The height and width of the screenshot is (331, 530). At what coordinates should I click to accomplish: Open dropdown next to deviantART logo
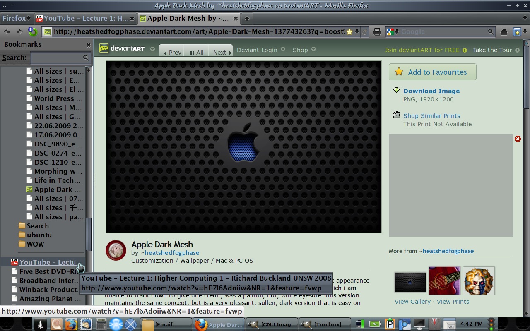(x=152, y=49)
